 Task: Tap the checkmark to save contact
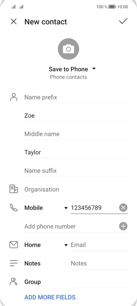[x=123, y=21]
